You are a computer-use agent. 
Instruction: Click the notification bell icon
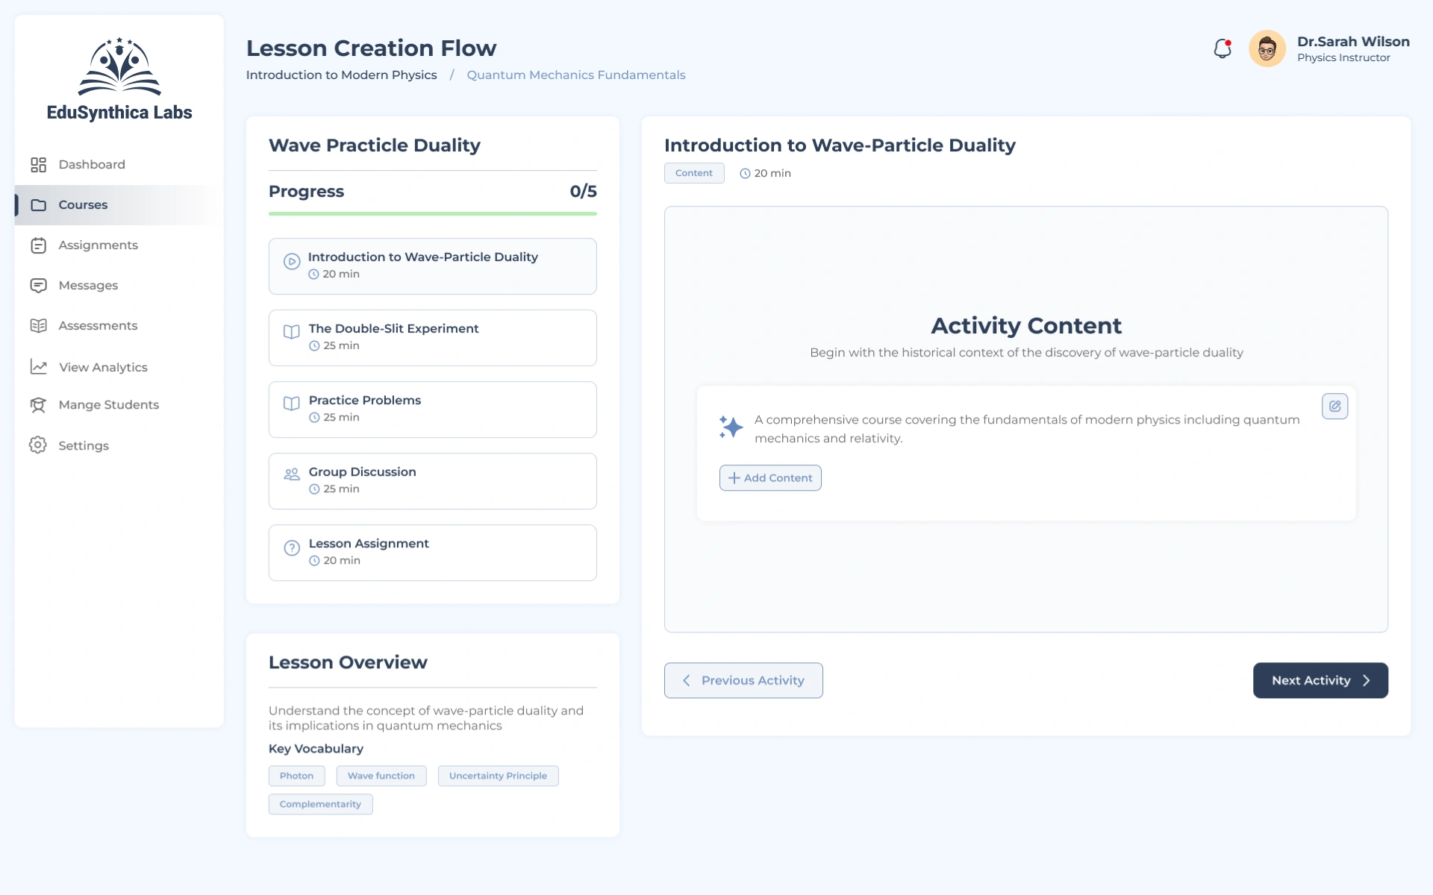point(1222,48)
